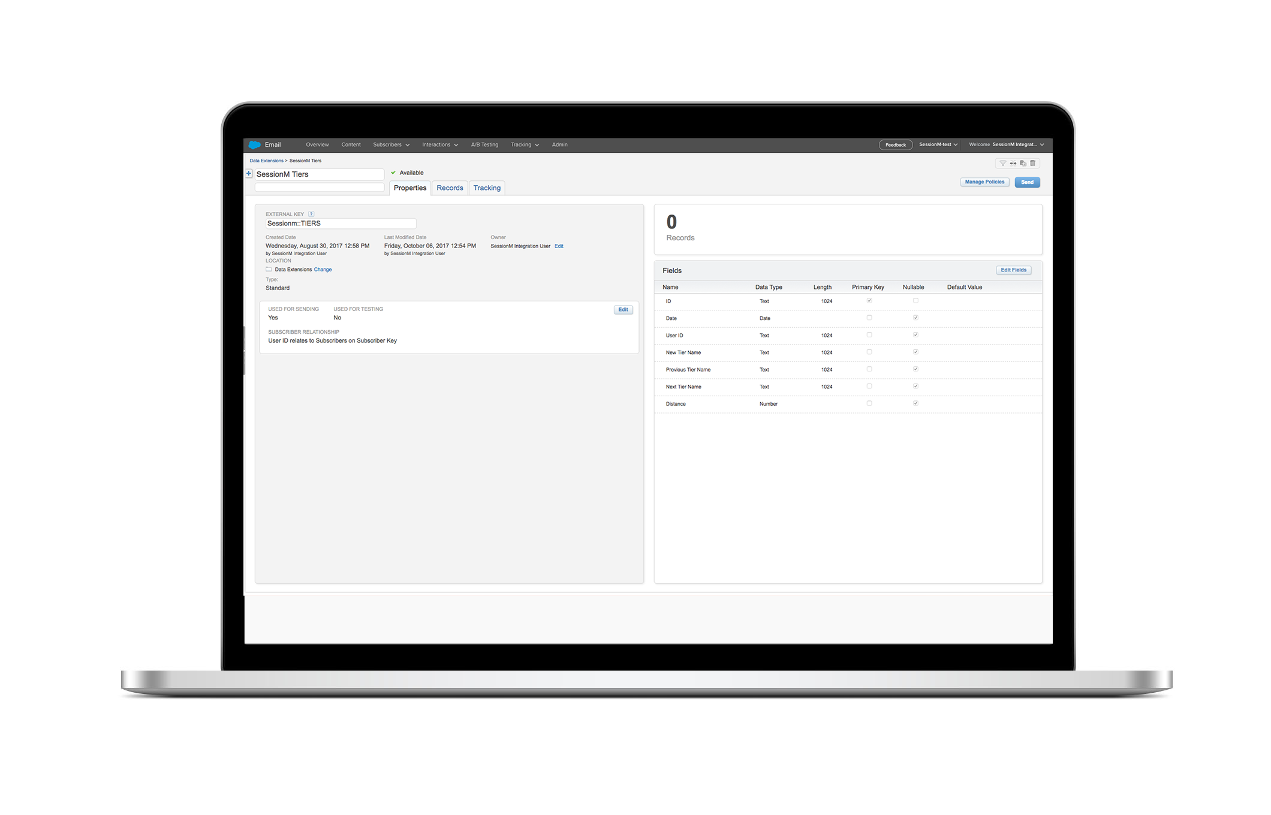Viewport: 1271px width, 815px height.
Task: Open the Overview menu item
Action: [317, 145]
